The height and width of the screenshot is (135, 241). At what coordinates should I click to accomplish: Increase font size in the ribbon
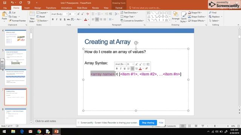(79, 14)
